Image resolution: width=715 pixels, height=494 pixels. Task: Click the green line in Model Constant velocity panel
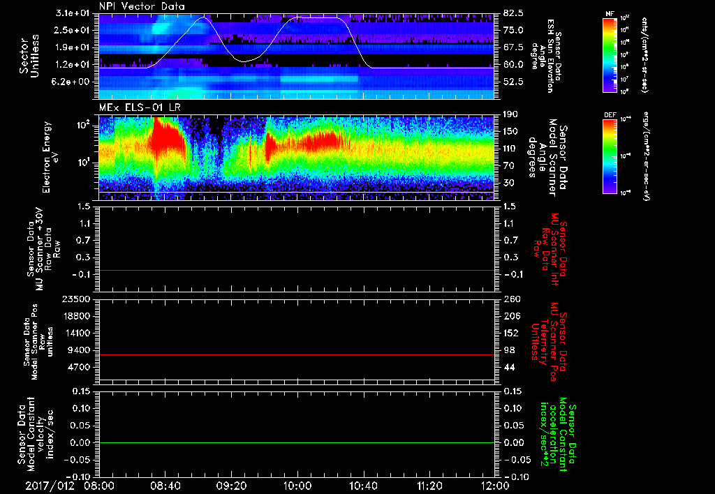click(x=296, y=442)
